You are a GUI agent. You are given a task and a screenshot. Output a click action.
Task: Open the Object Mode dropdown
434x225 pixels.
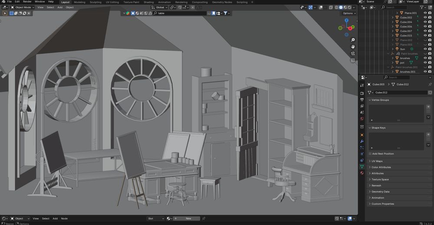[x=22, y=7]
